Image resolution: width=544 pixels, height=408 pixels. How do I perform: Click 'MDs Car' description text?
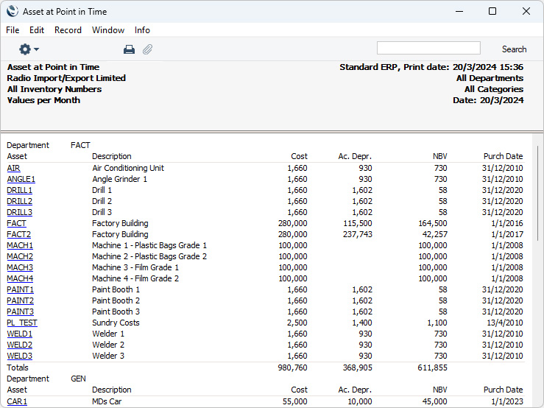click(107, 402)
